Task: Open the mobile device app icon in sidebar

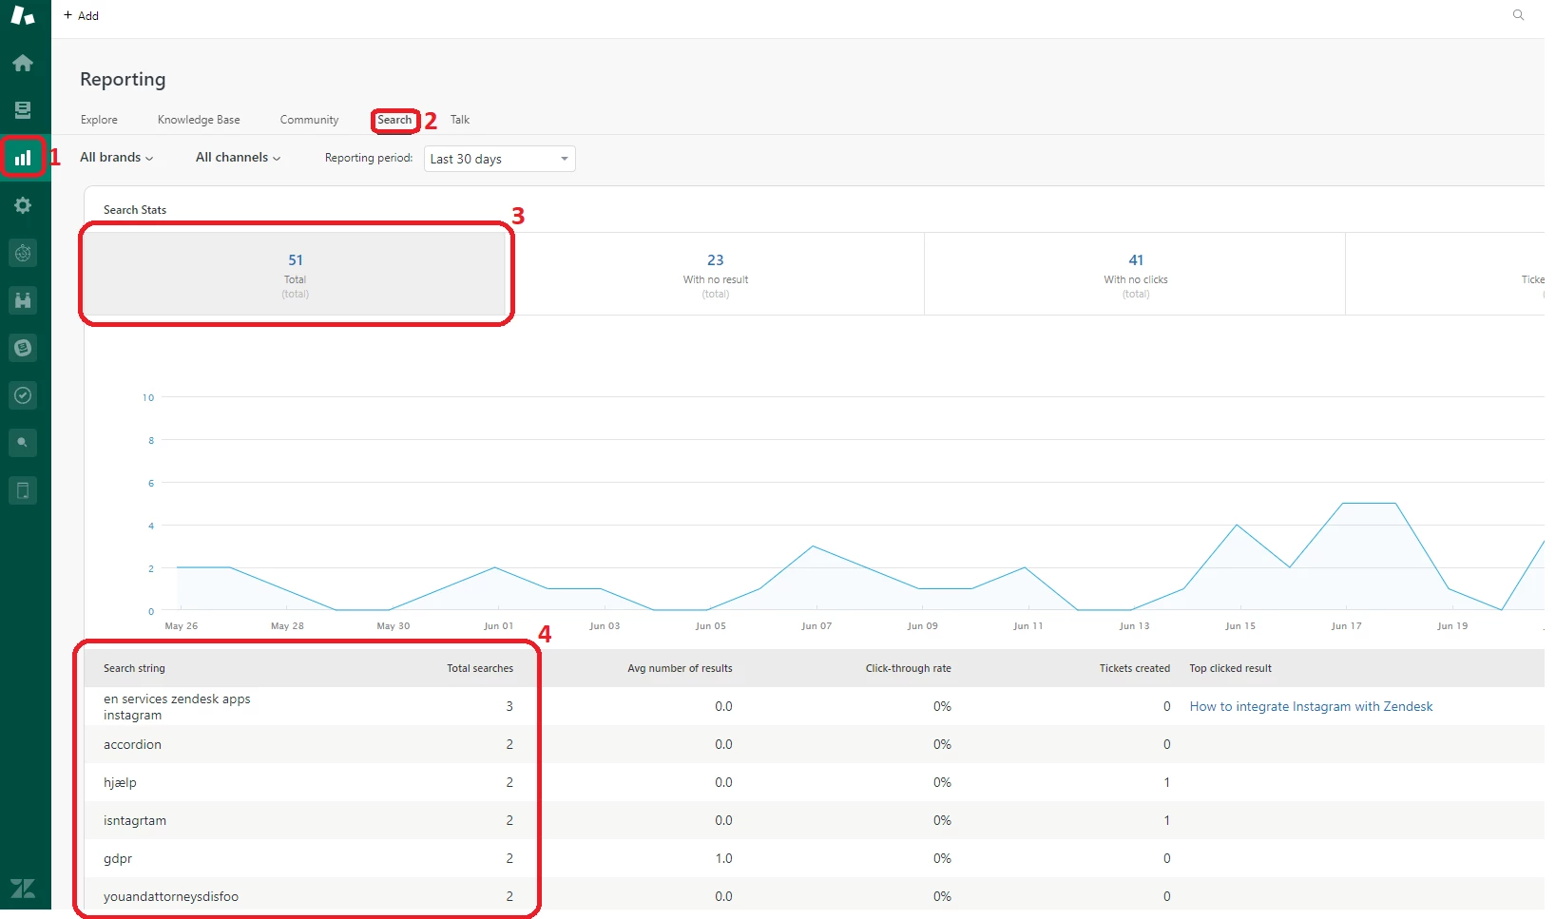Action: (23, 490)
